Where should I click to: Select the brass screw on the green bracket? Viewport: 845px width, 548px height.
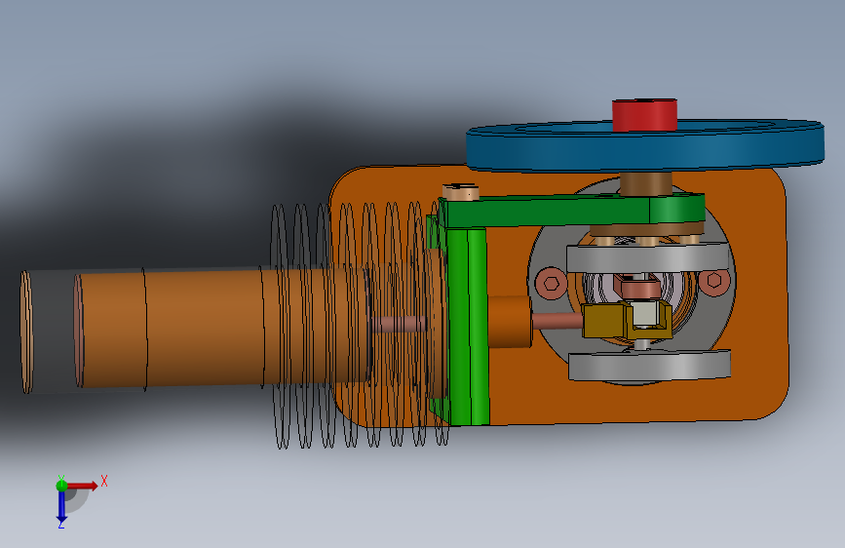pyautogui.click(x=461, y=191)
